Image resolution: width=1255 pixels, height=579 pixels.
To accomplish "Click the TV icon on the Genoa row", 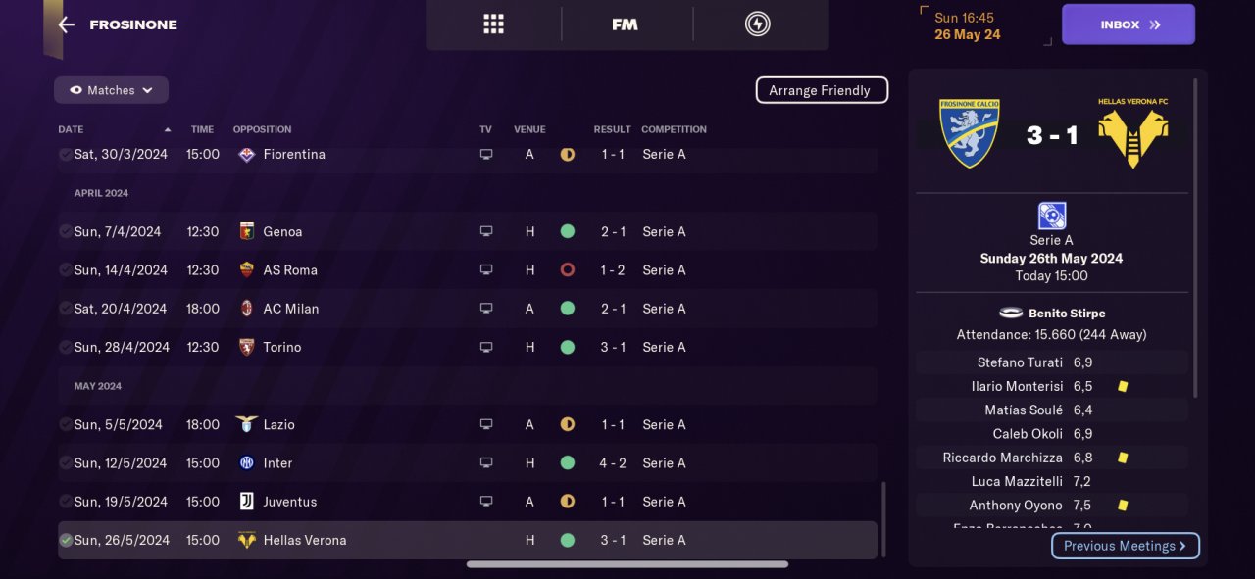I will [x=486, y=232].
